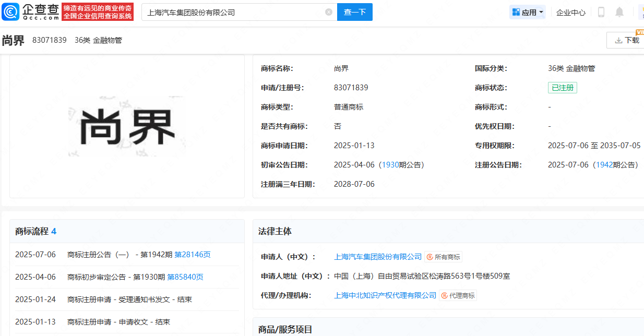Open link 第85840页
The image size is (644, 336).
[x=185, y=277]
